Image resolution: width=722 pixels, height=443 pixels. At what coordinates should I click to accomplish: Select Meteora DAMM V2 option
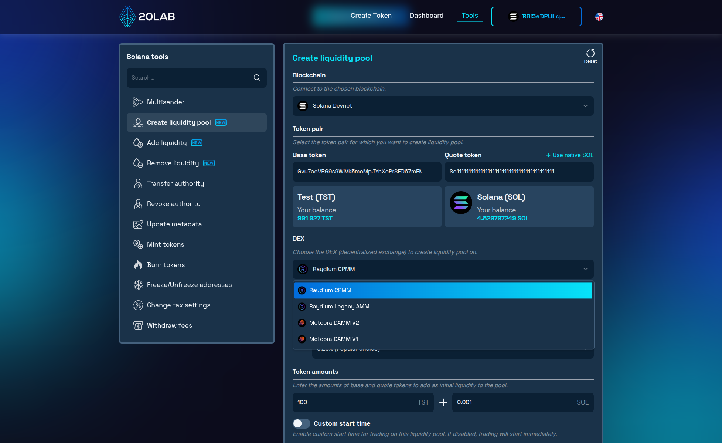coord(443,323)
